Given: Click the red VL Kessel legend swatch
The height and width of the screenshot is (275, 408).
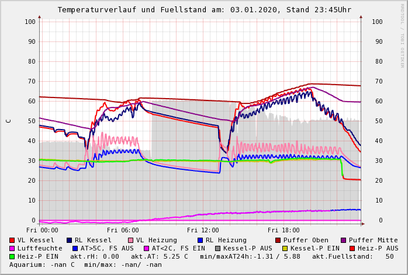Looking at the screenshot, I should coord(12,241).
